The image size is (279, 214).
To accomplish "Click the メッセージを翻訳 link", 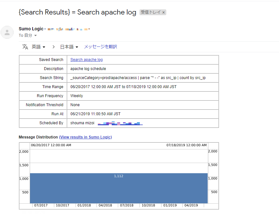I will point(100,46).
